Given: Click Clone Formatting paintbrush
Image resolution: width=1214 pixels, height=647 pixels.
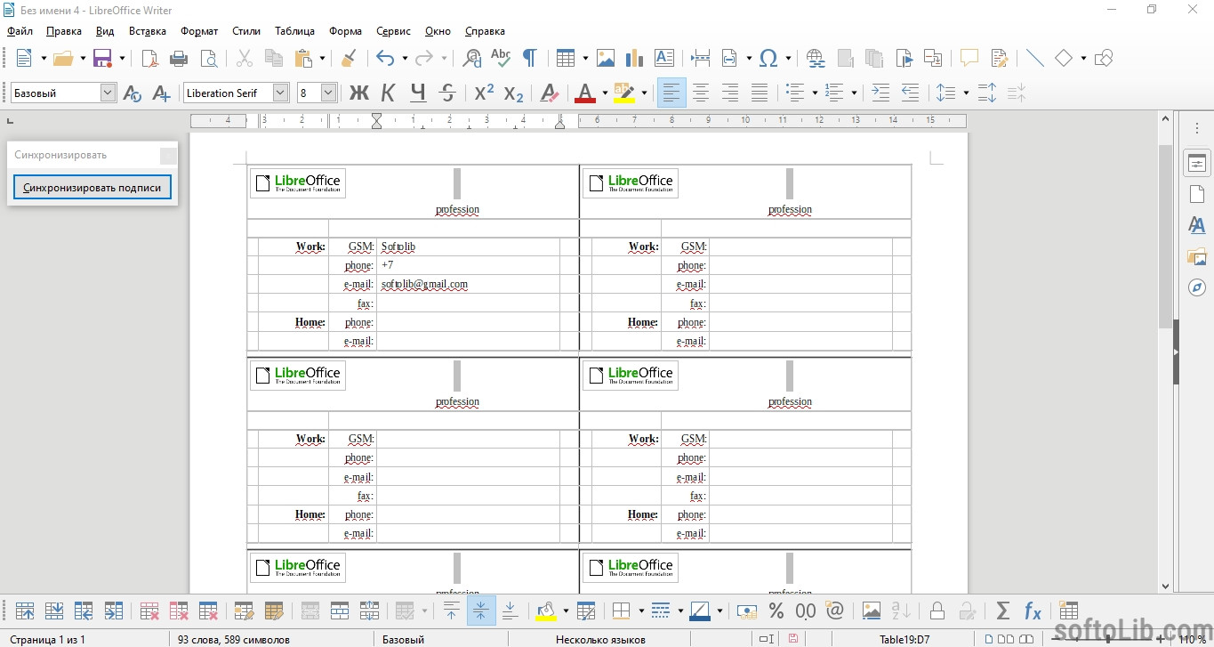Looking at the screenshot, I should (349, 59).
